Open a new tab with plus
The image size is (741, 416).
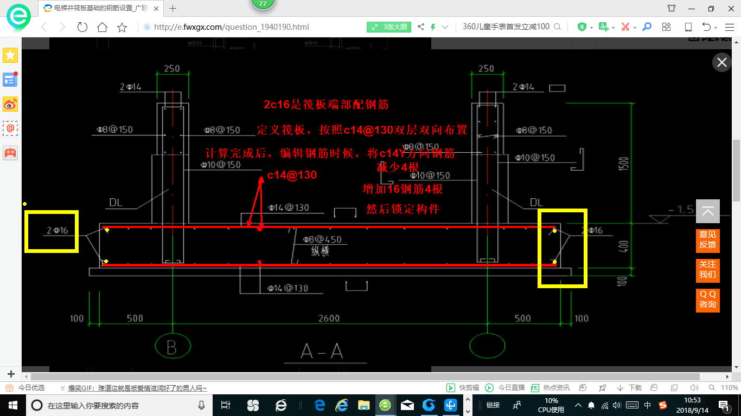click(173, 8)
